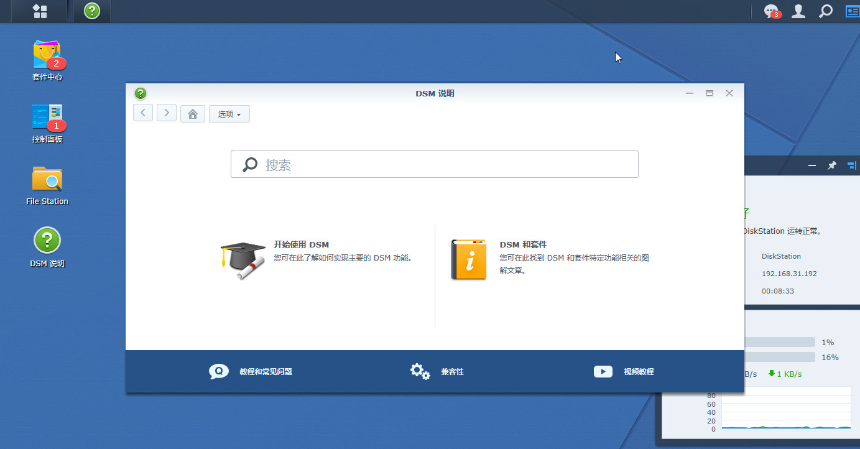Click the taskbar search magnifier icon
This screenshot has height=449, width=860.
[825, 11]
